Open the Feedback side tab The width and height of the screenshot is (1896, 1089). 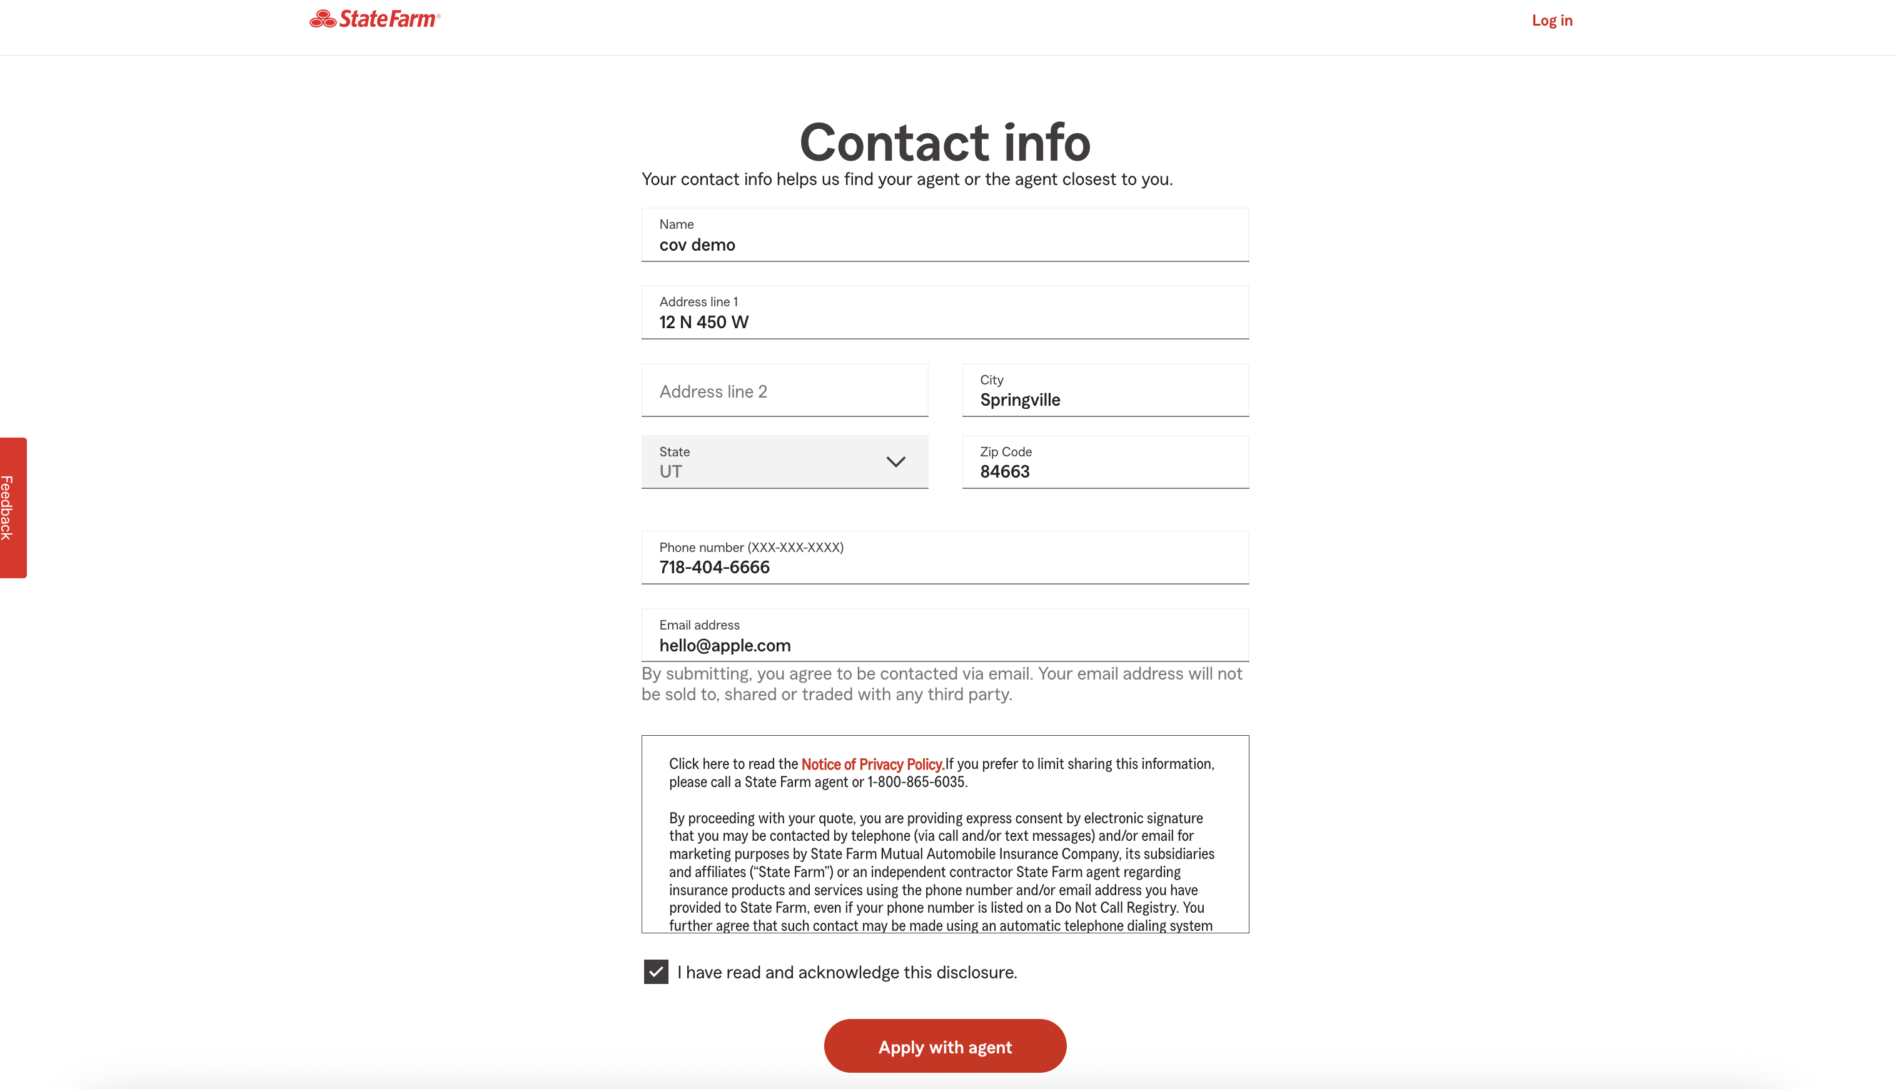tap(13, 508)
